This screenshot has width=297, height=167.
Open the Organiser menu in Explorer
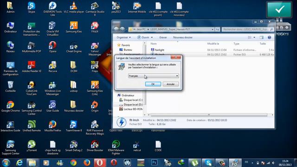tap(123, 38)
